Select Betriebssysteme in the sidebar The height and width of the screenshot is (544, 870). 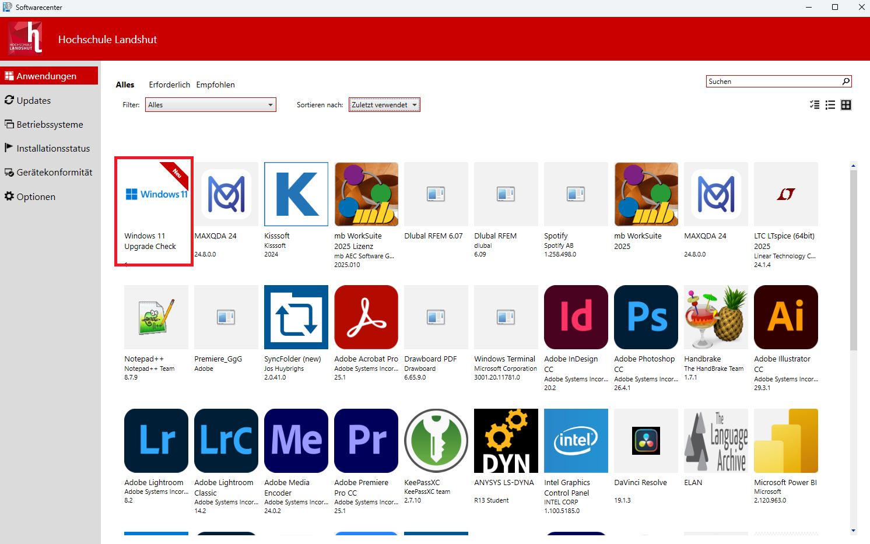point(50,124)
